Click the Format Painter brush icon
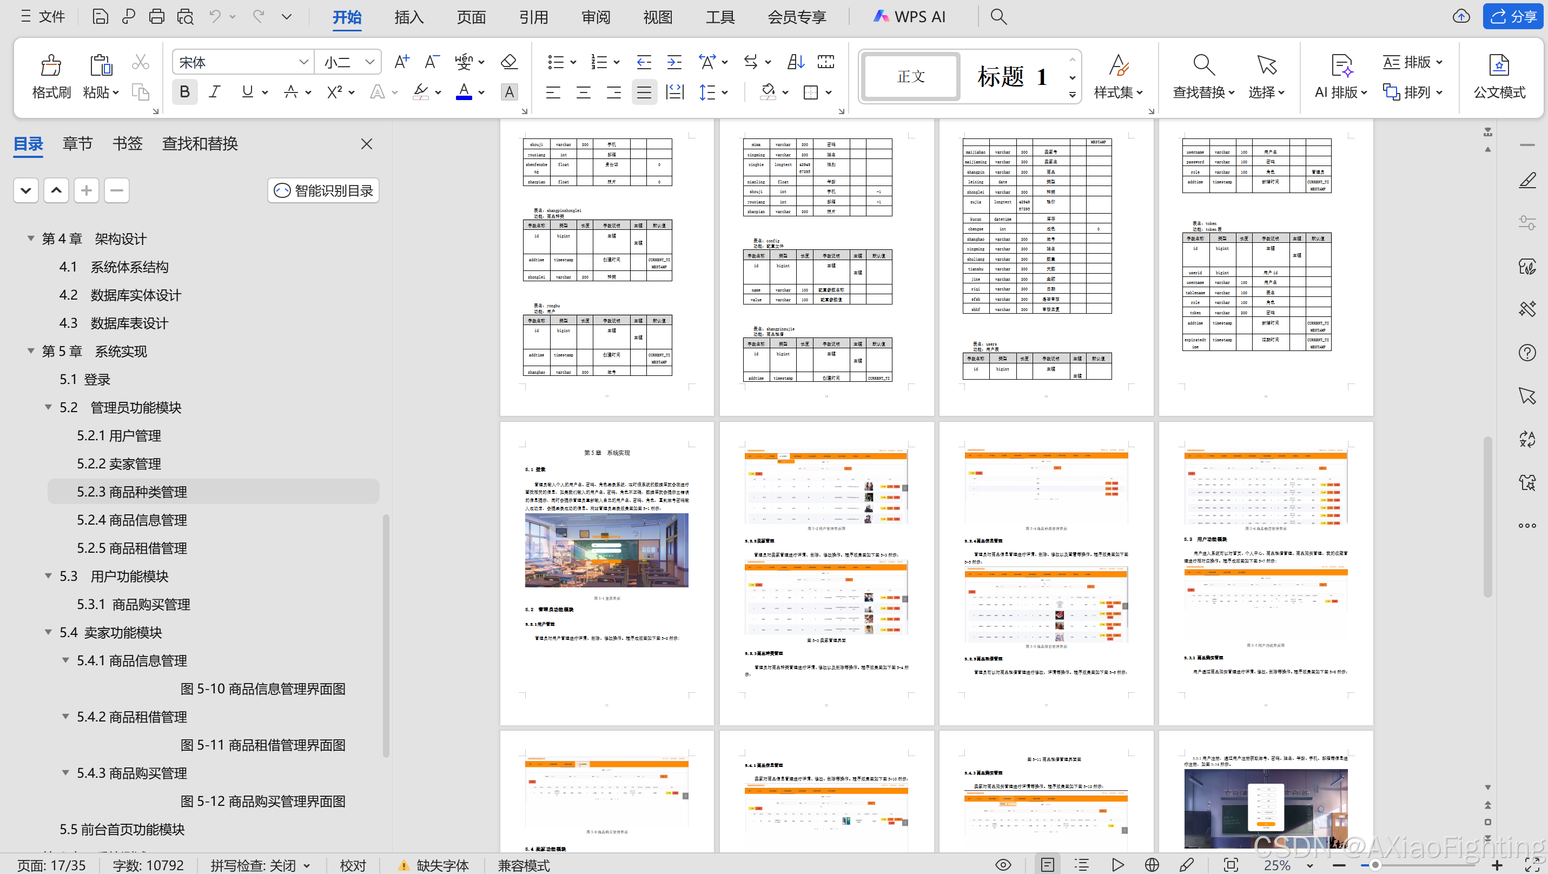The width and height of the screenshot is (1548, 874). tap(50, 65)
